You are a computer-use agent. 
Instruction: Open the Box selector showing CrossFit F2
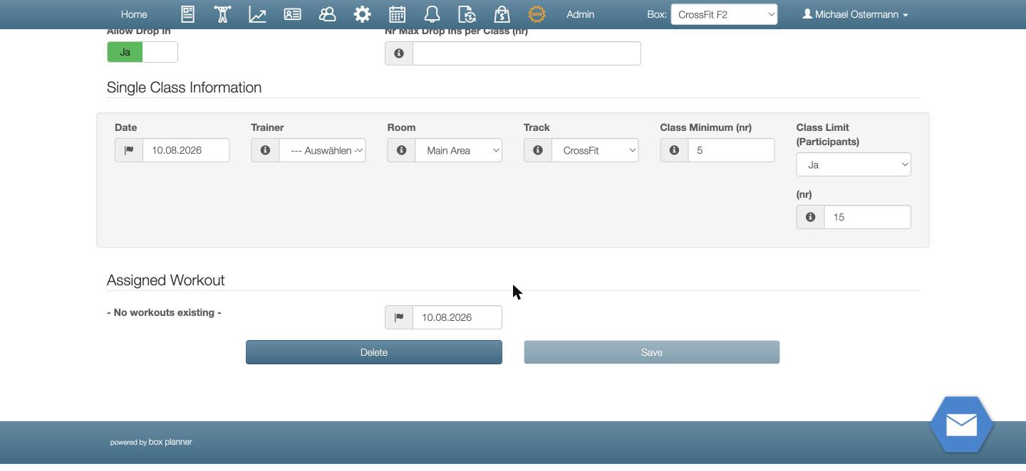[724, 14]
